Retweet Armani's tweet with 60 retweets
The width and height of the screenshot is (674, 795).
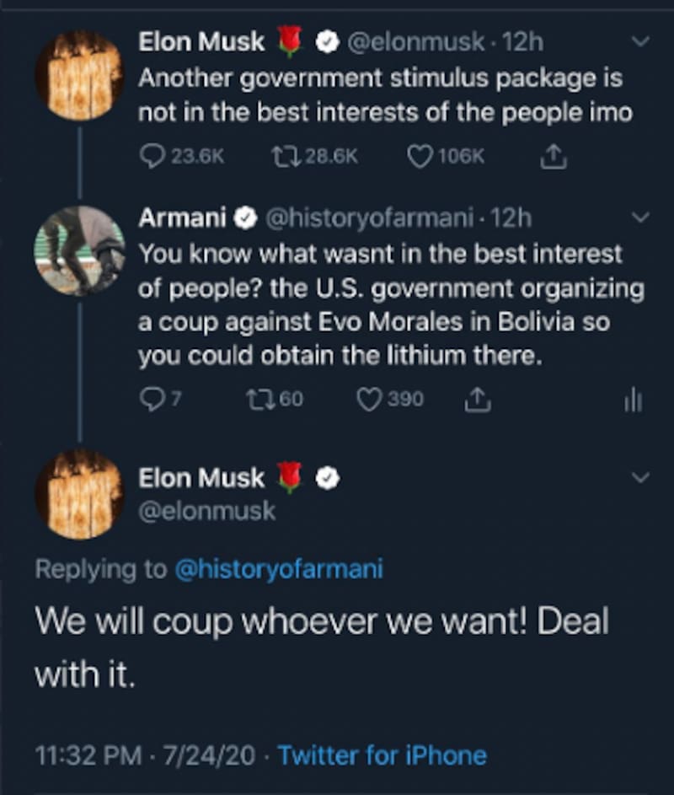pos(255,399)
